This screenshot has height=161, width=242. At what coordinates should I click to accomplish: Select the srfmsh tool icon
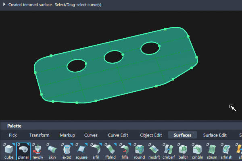(226, 151)
